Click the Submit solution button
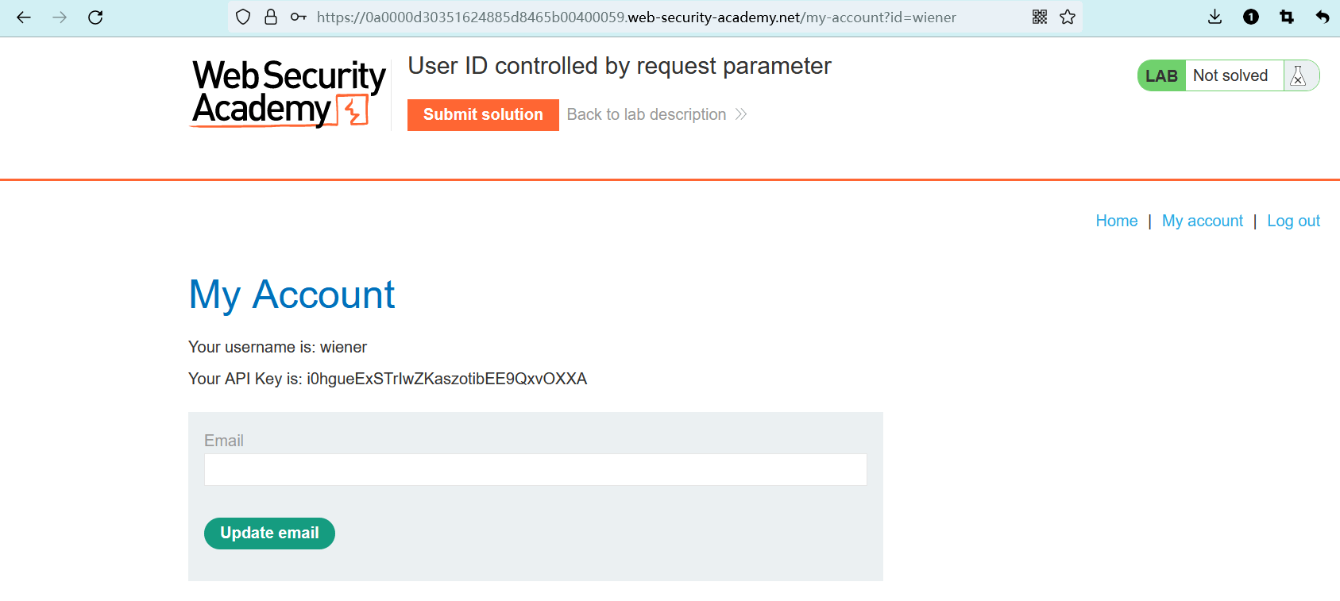 483,115
